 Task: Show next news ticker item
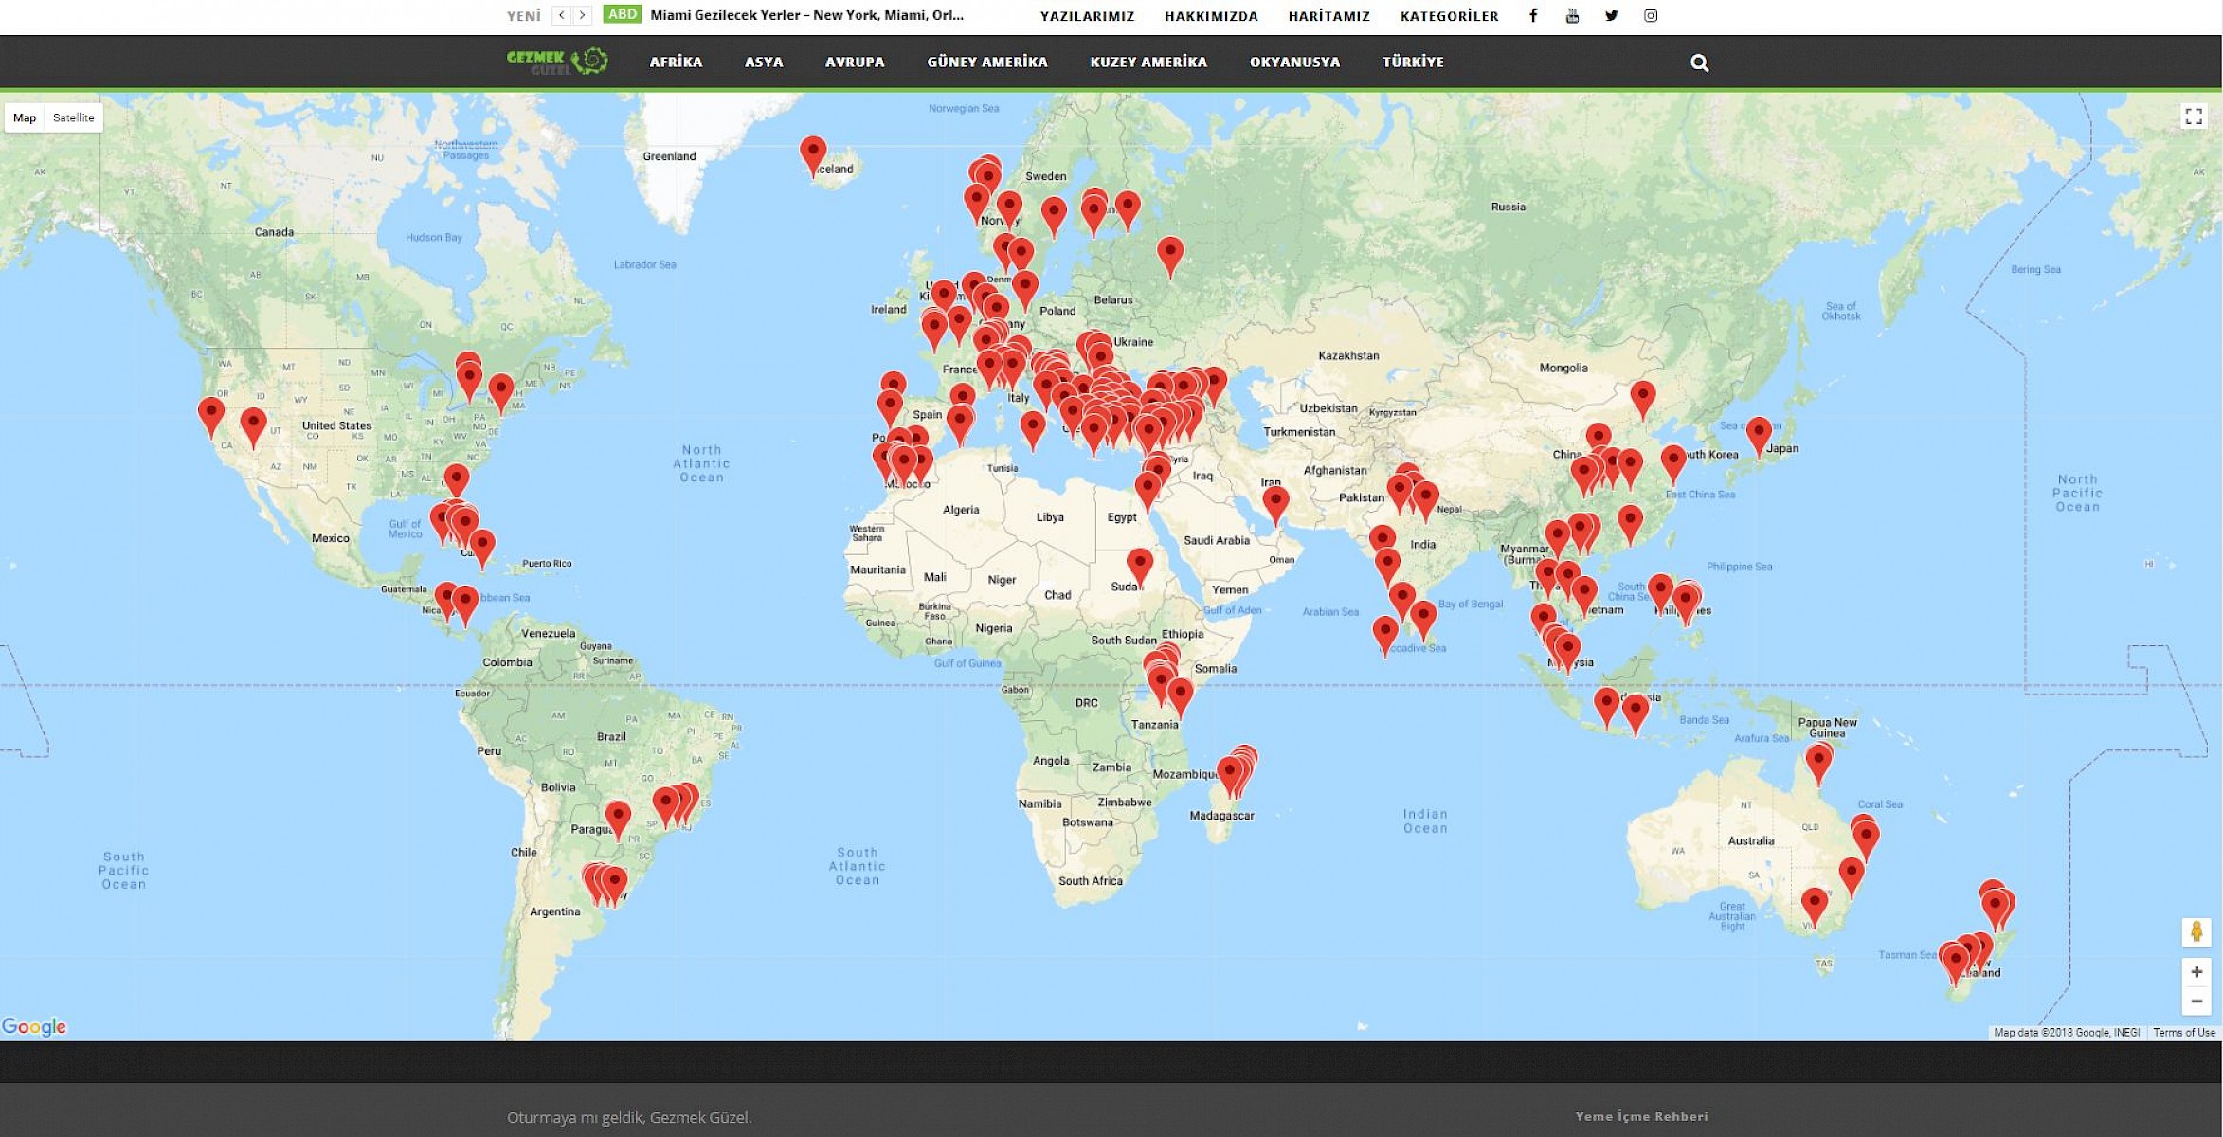(583, 15)
